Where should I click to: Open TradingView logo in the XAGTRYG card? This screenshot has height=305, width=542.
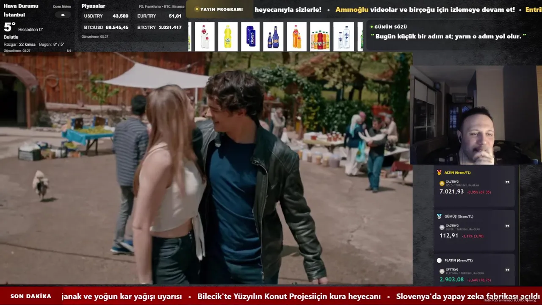click(507, 226)
